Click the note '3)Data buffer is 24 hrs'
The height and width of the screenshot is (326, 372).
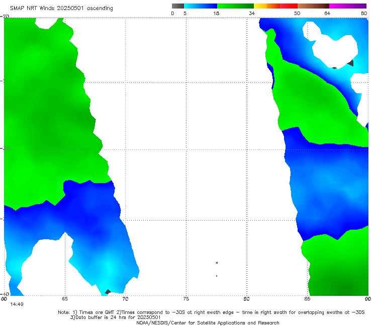115,317
